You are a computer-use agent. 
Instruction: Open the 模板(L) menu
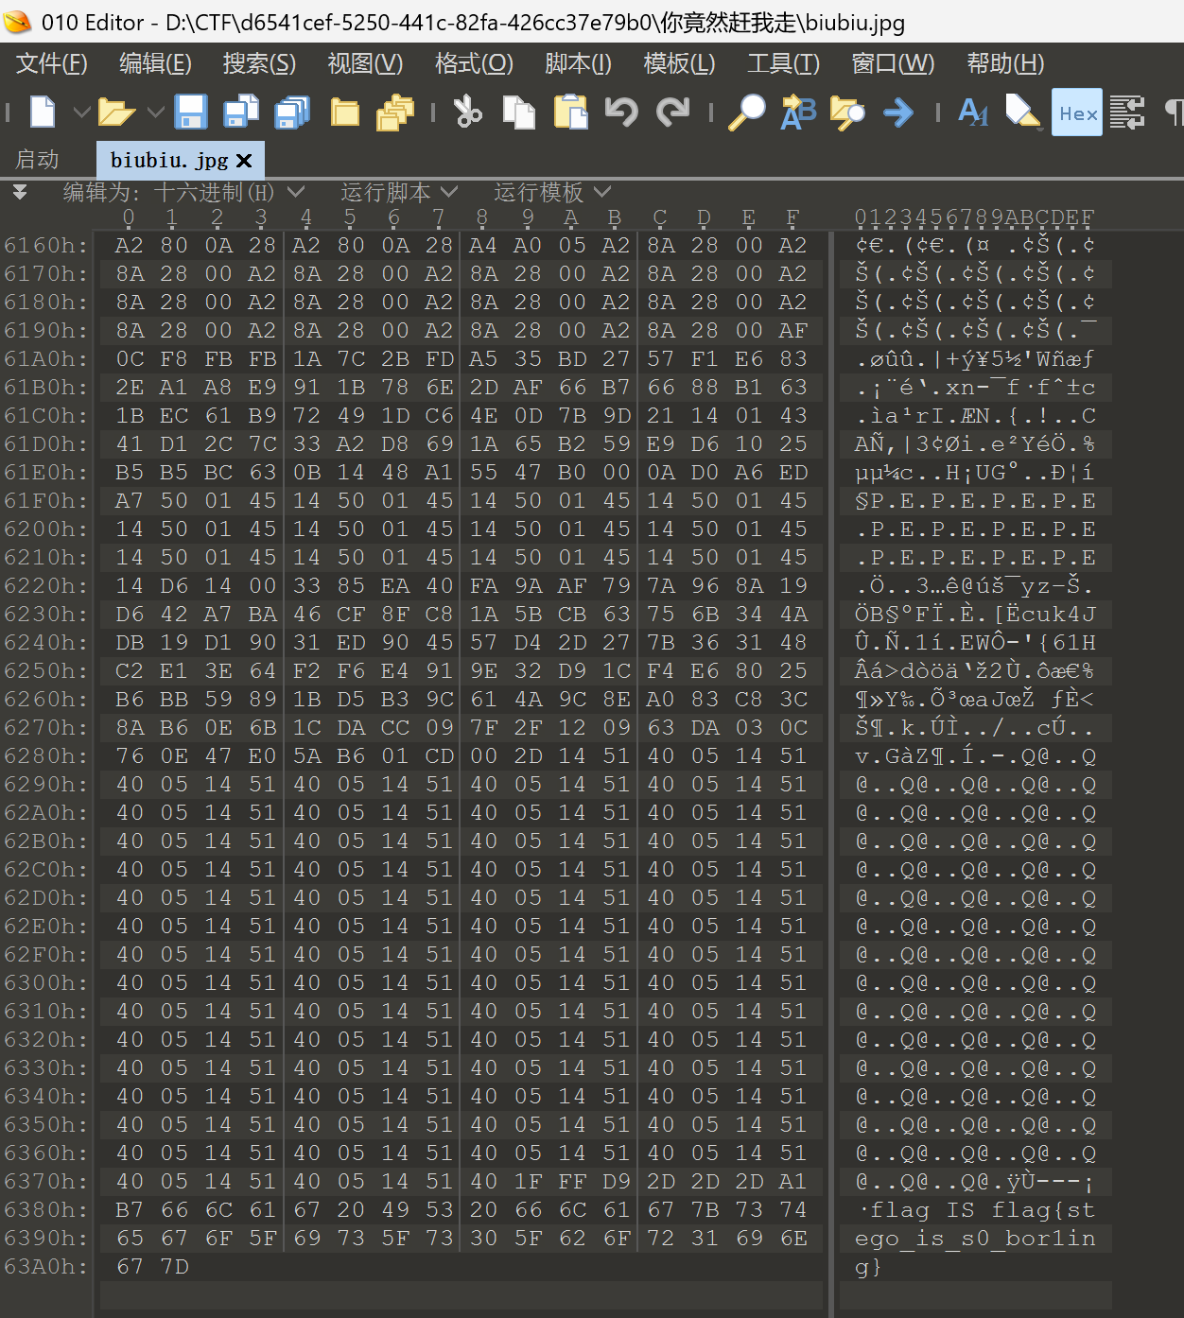tap(679, 63)
